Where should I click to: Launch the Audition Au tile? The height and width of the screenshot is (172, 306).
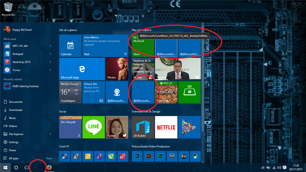(x=160, y=156)
